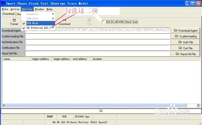Click folder icon on Download Agent button
Viewport: 202px width, 125px height.
tap(176, 30)
